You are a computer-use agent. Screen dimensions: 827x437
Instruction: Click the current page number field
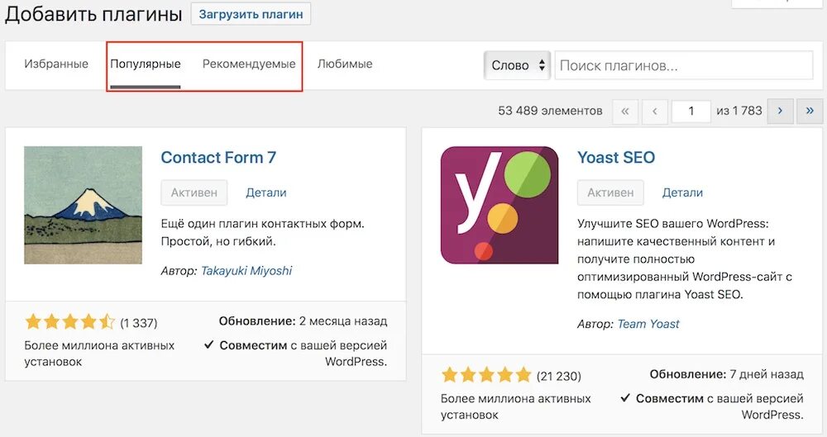point(691,111)
